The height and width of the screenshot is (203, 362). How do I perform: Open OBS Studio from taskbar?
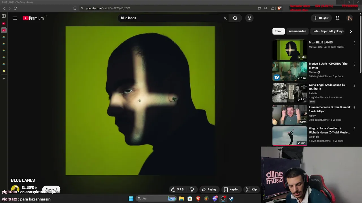pos(223,198)
